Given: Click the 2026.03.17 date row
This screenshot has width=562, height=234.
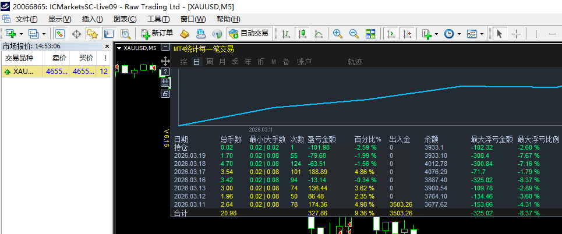Looking at the screenshot, I should (366, 172).
